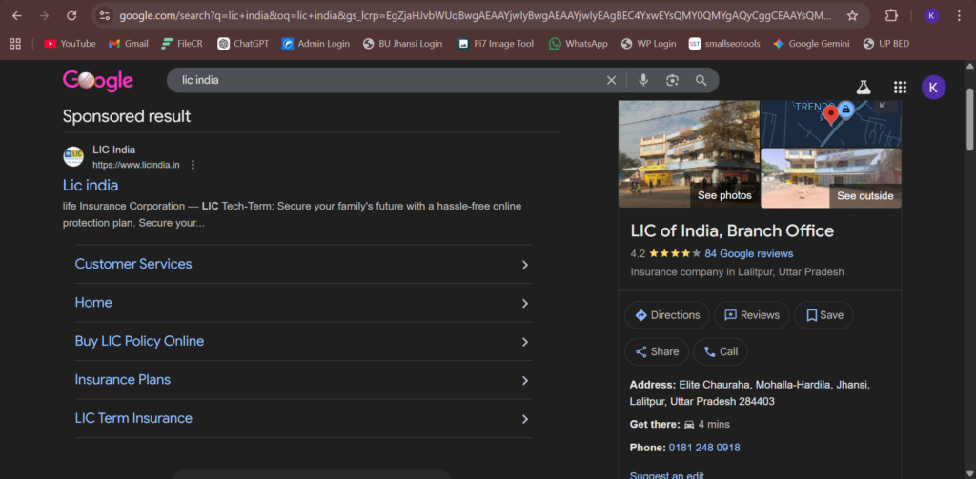Open Google account avatar K
The width and height of the screenshot is (976, 479).
933,87
